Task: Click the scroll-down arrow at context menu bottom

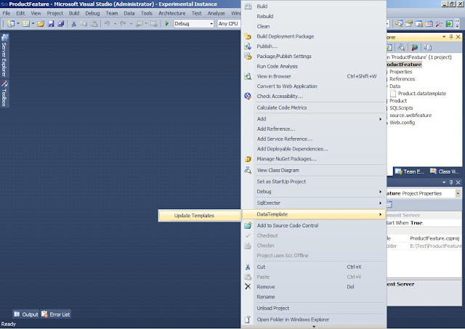Action: point(314,327)
